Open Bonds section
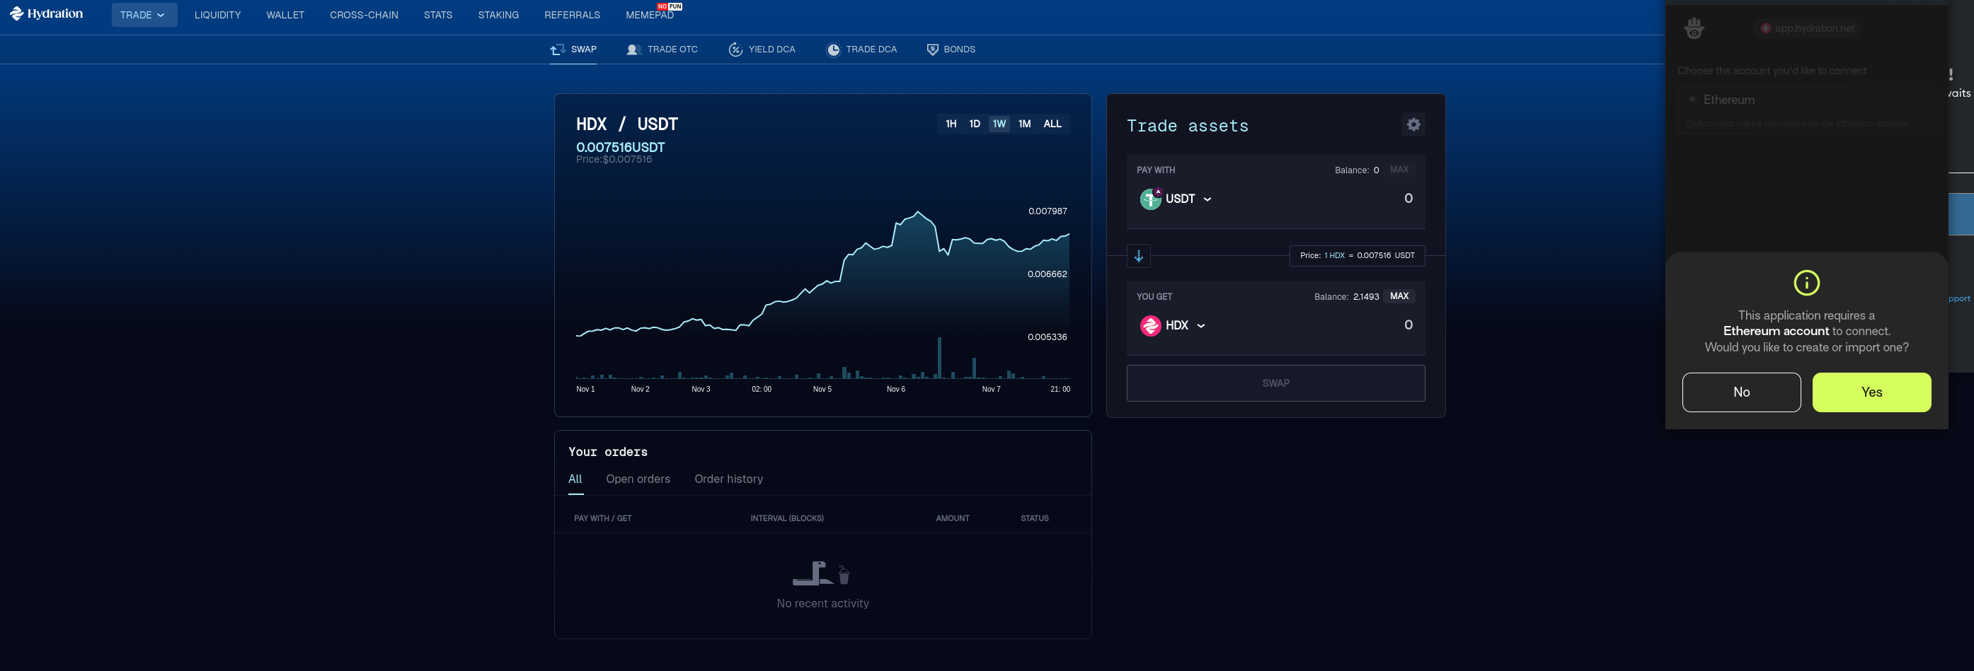The image size is (1974, 671). click(951, 49)
